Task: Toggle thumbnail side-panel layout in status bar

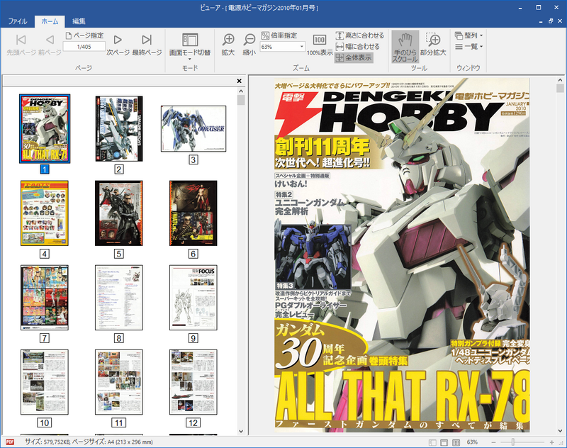Action: point(432,442)
